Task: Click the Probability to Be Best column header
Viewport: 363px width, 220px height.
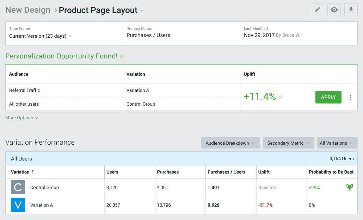Action: tap(331, 172)
